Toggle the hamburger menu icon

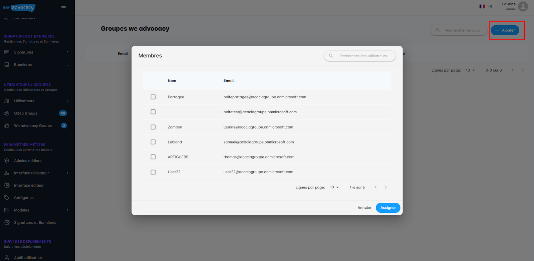(x=63, y=8)
